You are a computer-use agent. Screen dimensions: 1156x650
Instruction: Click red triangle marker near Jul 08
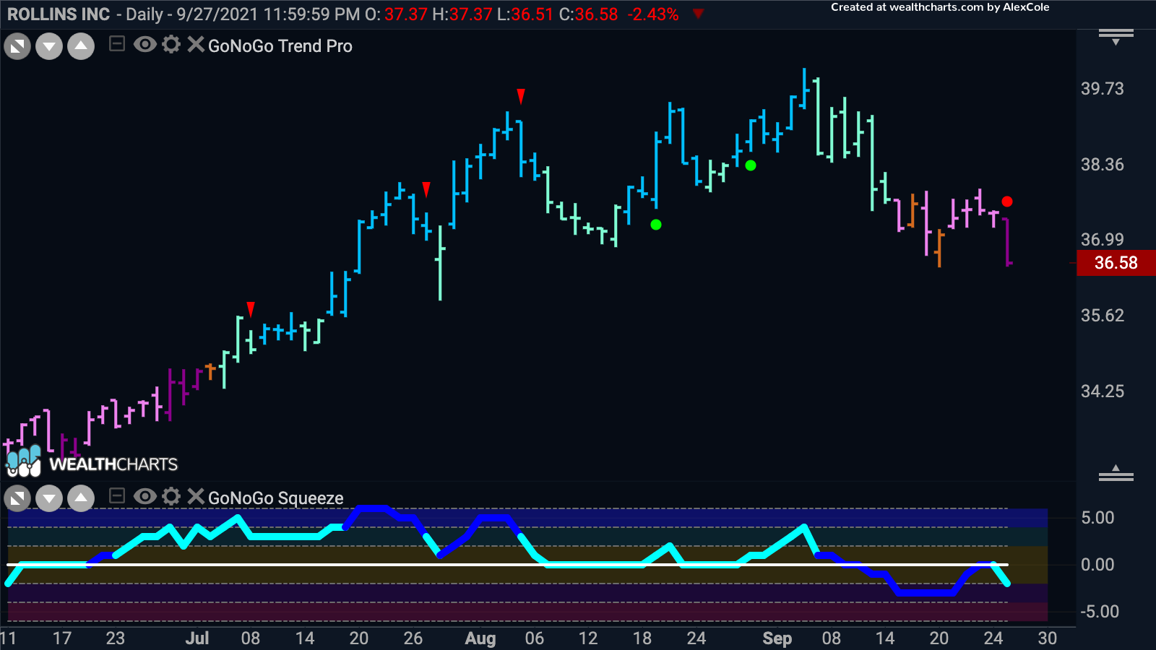(x=251, y=309)
